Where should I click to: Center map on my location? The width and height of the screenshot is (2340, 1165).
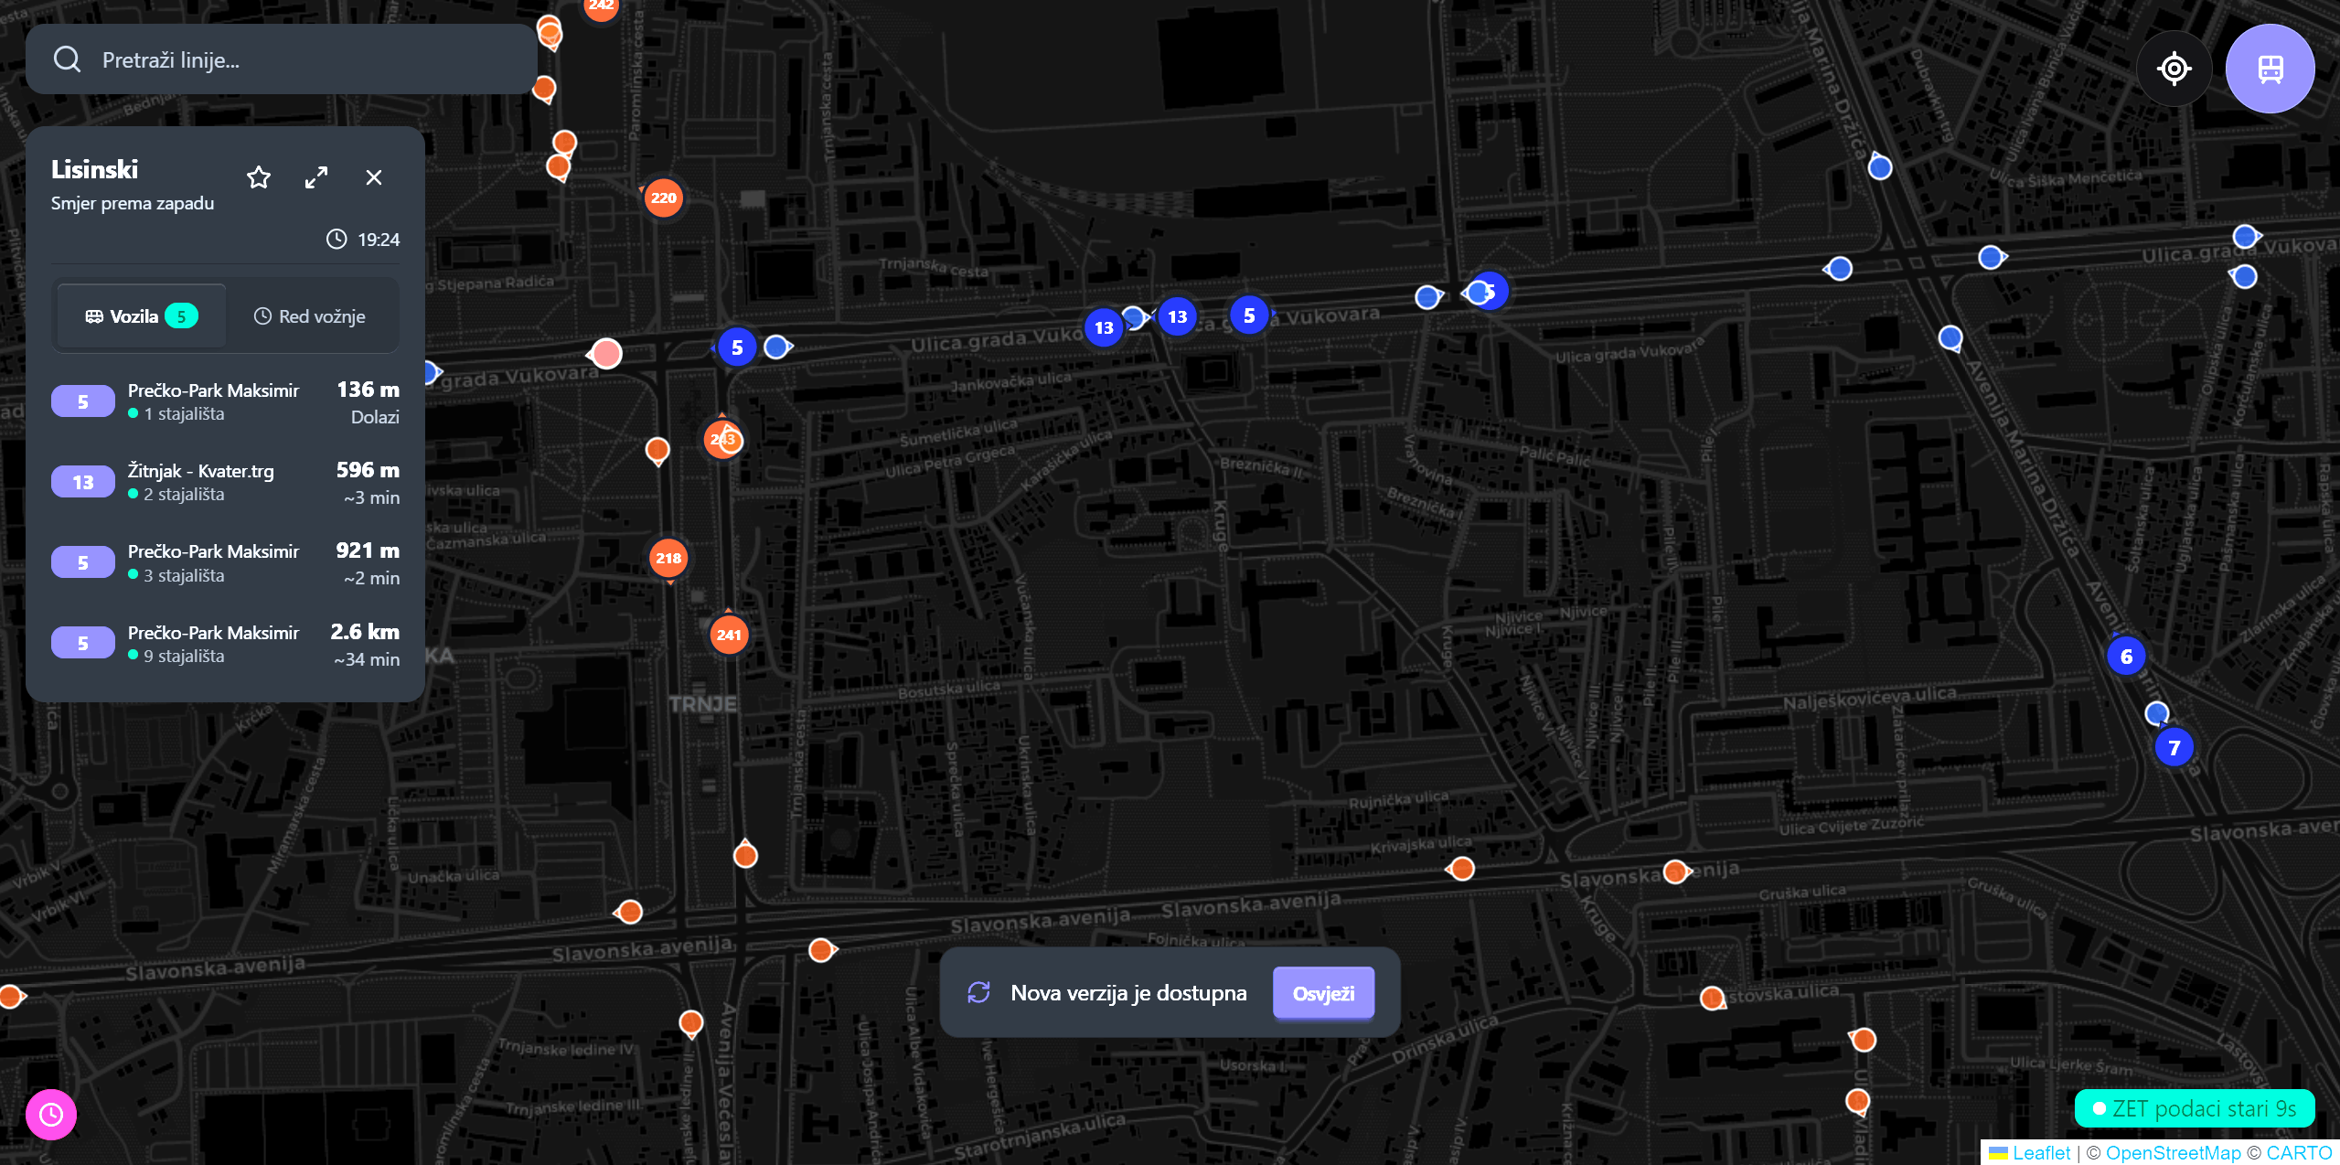click(x=2174, y=69)
